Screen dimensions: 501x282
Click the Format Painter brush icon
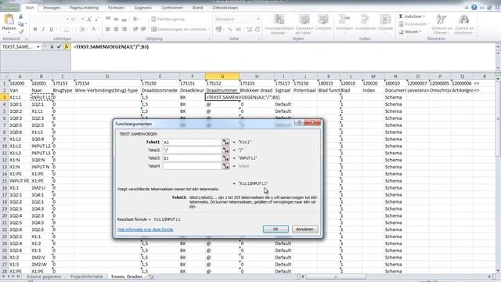click(21, 31)
